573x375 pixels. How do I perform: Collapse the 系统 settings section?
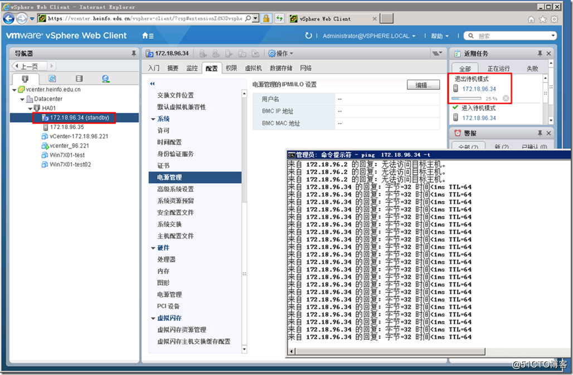[x=153, y=119]
